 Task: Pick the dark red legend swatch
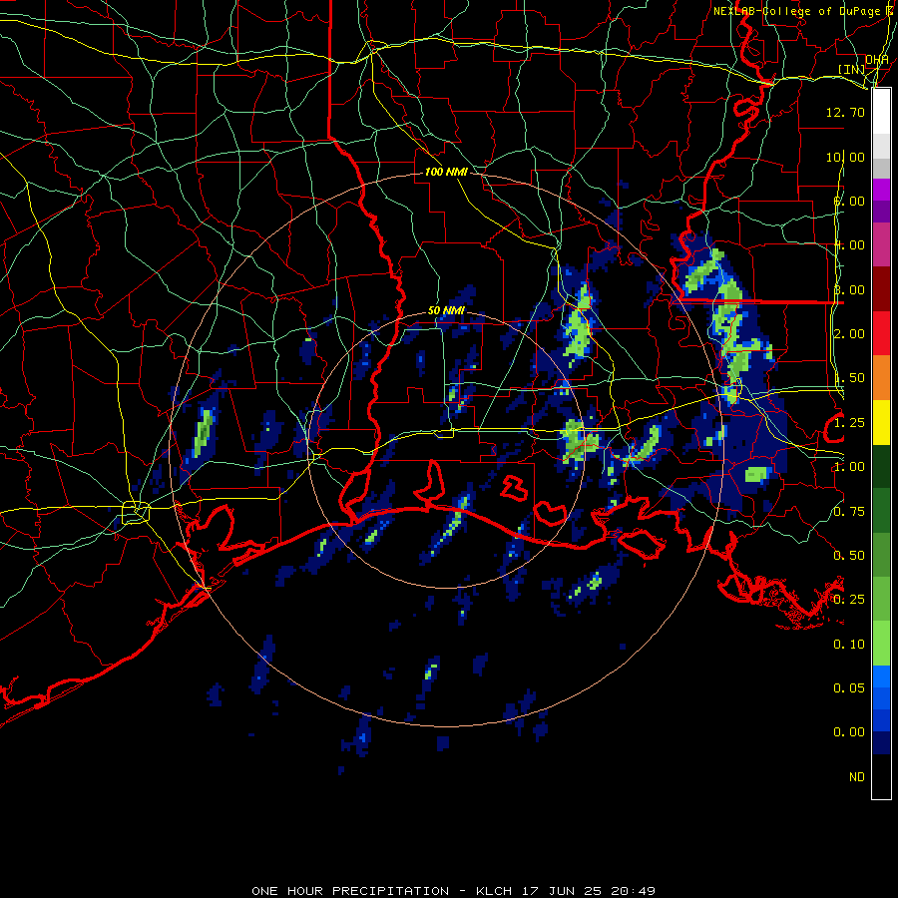(881, 289)
